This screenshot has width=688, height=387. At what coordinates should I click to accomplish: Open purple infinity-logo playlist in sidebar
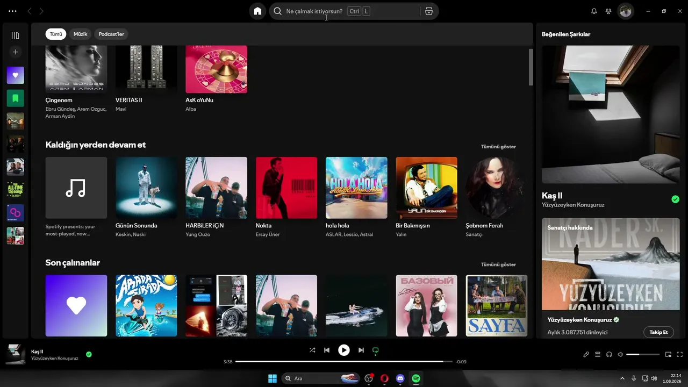click(15, 213)
